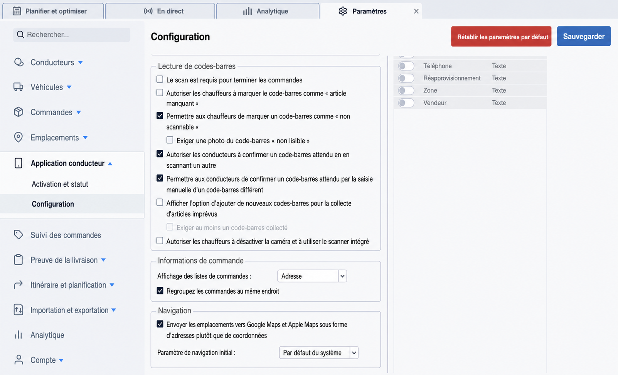This screenshot has width=618, height=375.
Task: Click 'Rétablir les paramètres par défaut' button
Action: pos(501,37)
